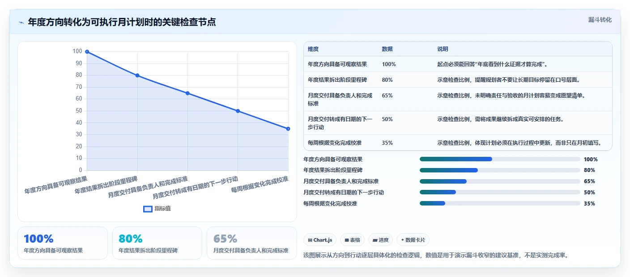The image size is (630, 277).
Task: Select the 进度 chip
Action: (x=381, y=240)
